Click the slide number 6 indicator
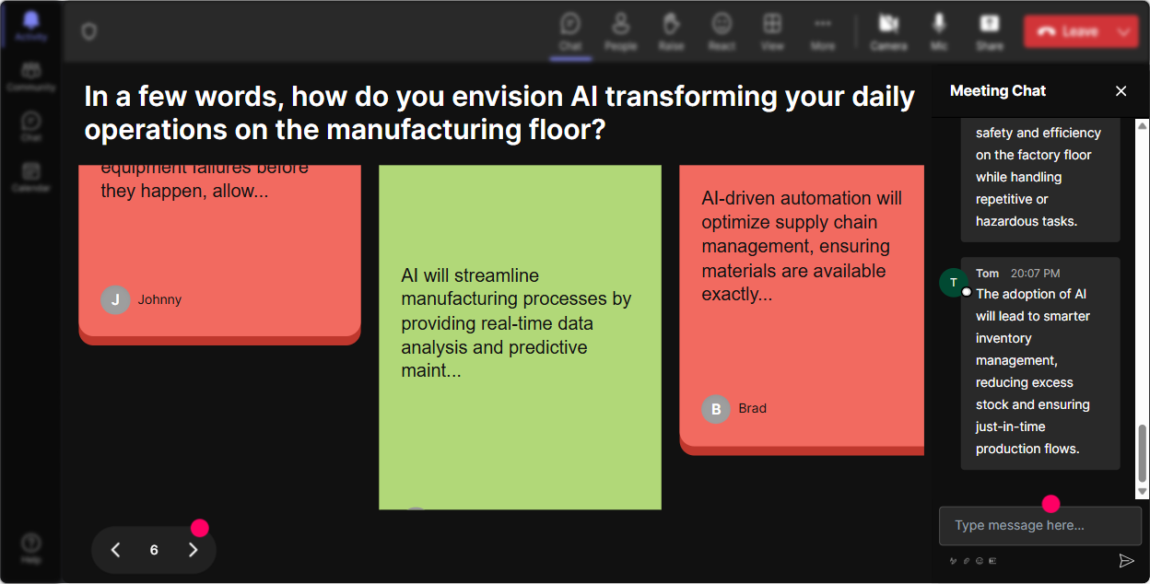 (154, 550)
